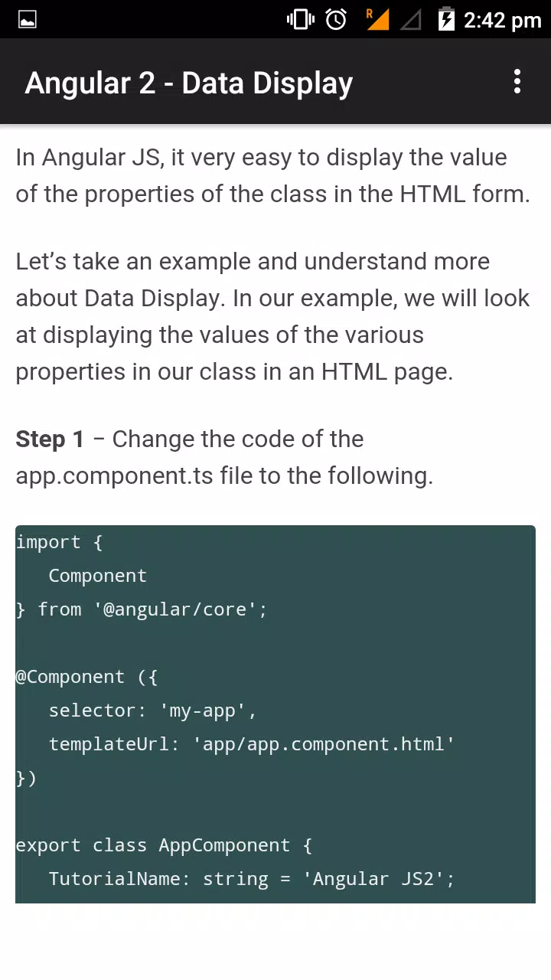The image size is (551, 980).
Task: Tap the 'import {' code line
Action: coord(59,542)
